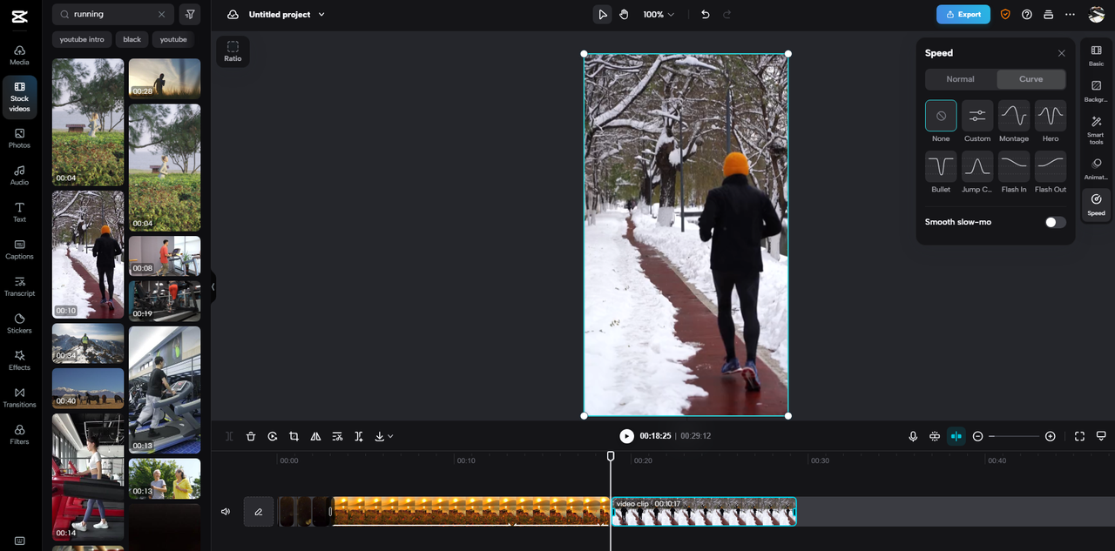Delete the selected clip with trash icon
1115x551 pixels.
(251, 436)
